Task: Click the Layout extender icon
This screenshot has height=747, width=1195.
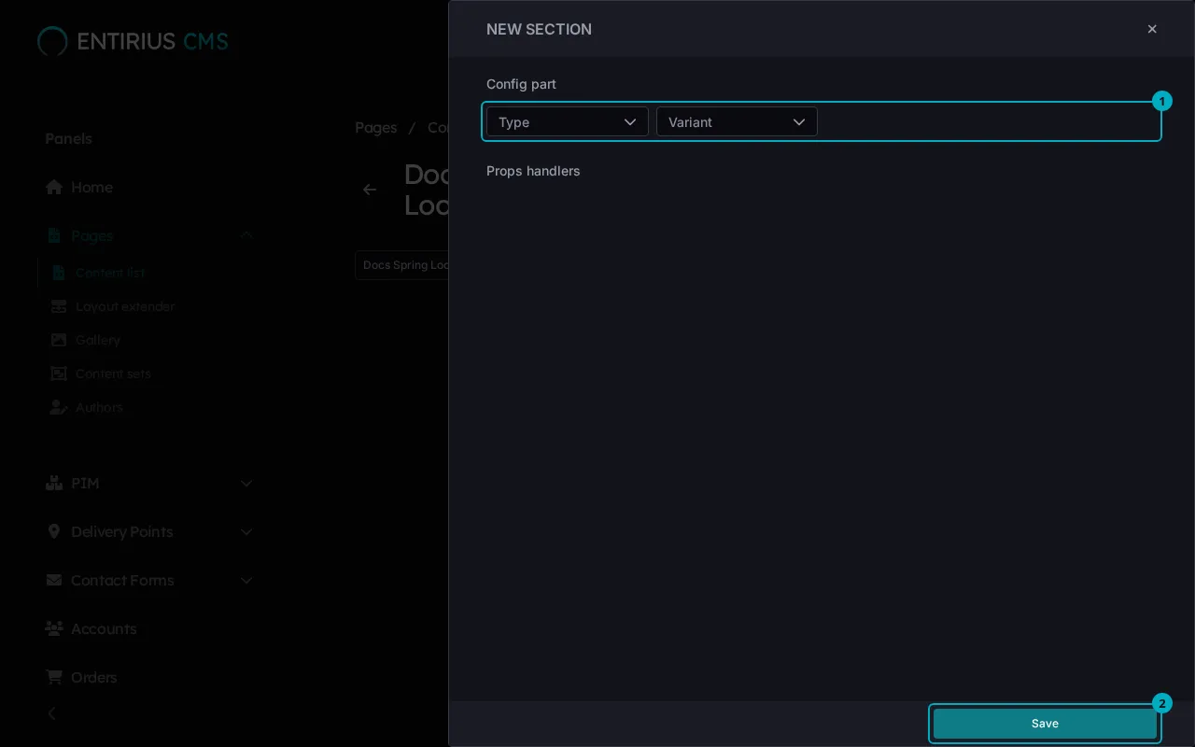Action: click(59, 306)
